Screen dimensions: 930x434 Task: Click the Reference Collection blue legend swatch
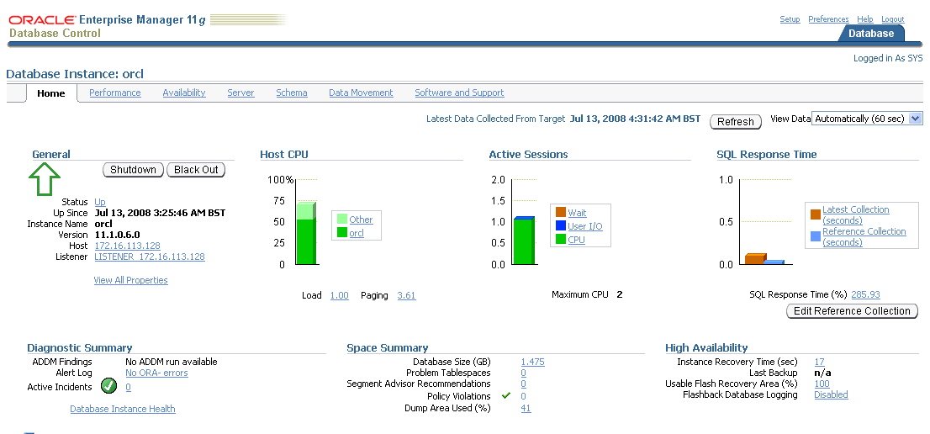pyautogui.click(x=816, y=236)
